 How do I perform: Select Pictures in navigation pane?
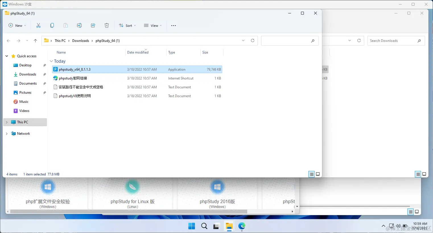pos(25,93)
